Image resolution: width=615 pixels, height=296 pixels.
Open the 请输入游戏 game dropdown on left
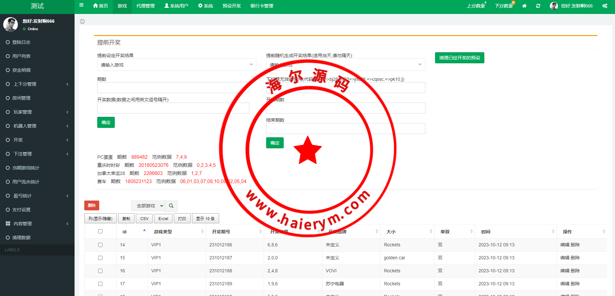(176, 65)
